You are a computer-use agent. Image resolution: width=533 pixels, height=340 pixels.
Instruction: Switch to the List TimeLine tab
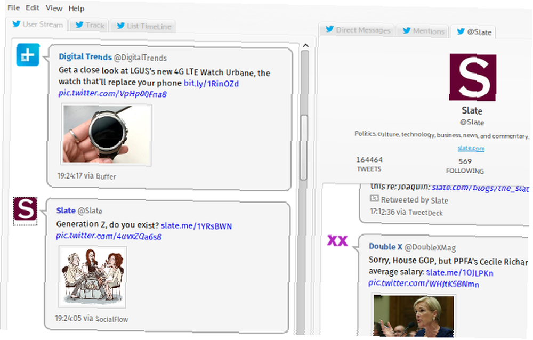tap(143, 26)
